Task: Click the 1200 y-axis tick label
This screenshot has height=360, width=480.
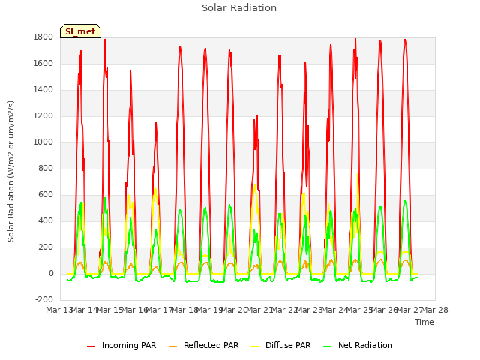Action: (x=43, y=116)
